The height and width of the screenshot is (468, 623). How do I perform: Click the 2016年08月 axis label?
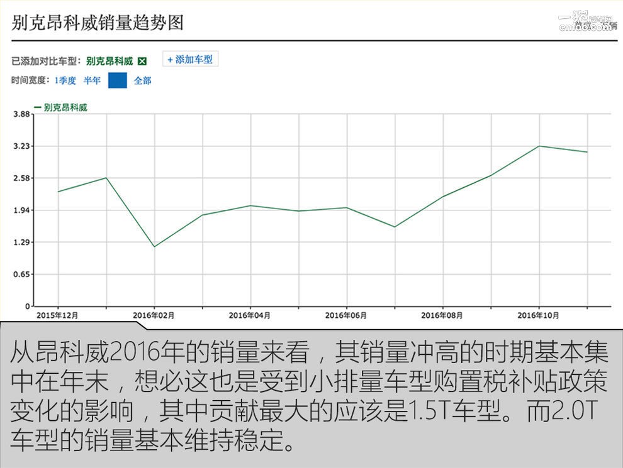pos(442,315)
